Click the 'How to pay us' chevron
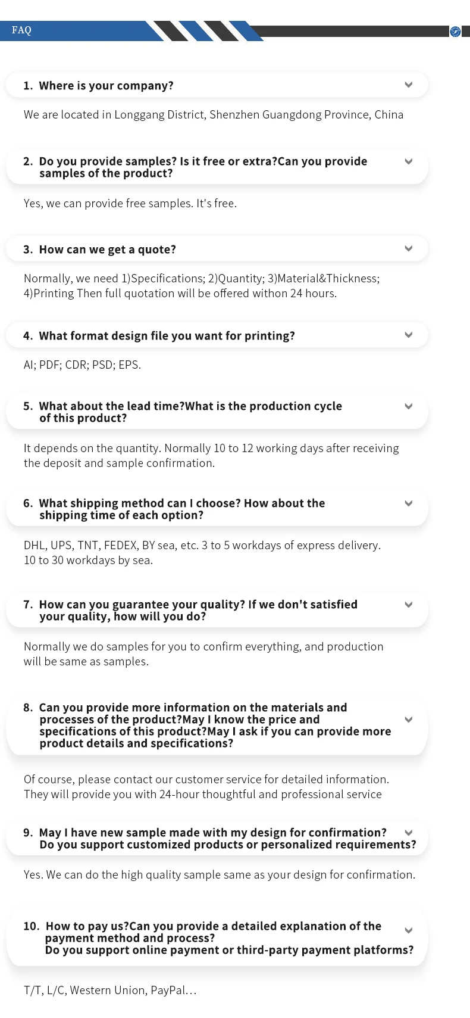 pyautogui.click(x=409, y=930)
